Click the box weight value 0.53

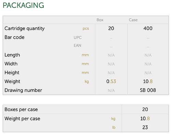click(111, 81)
